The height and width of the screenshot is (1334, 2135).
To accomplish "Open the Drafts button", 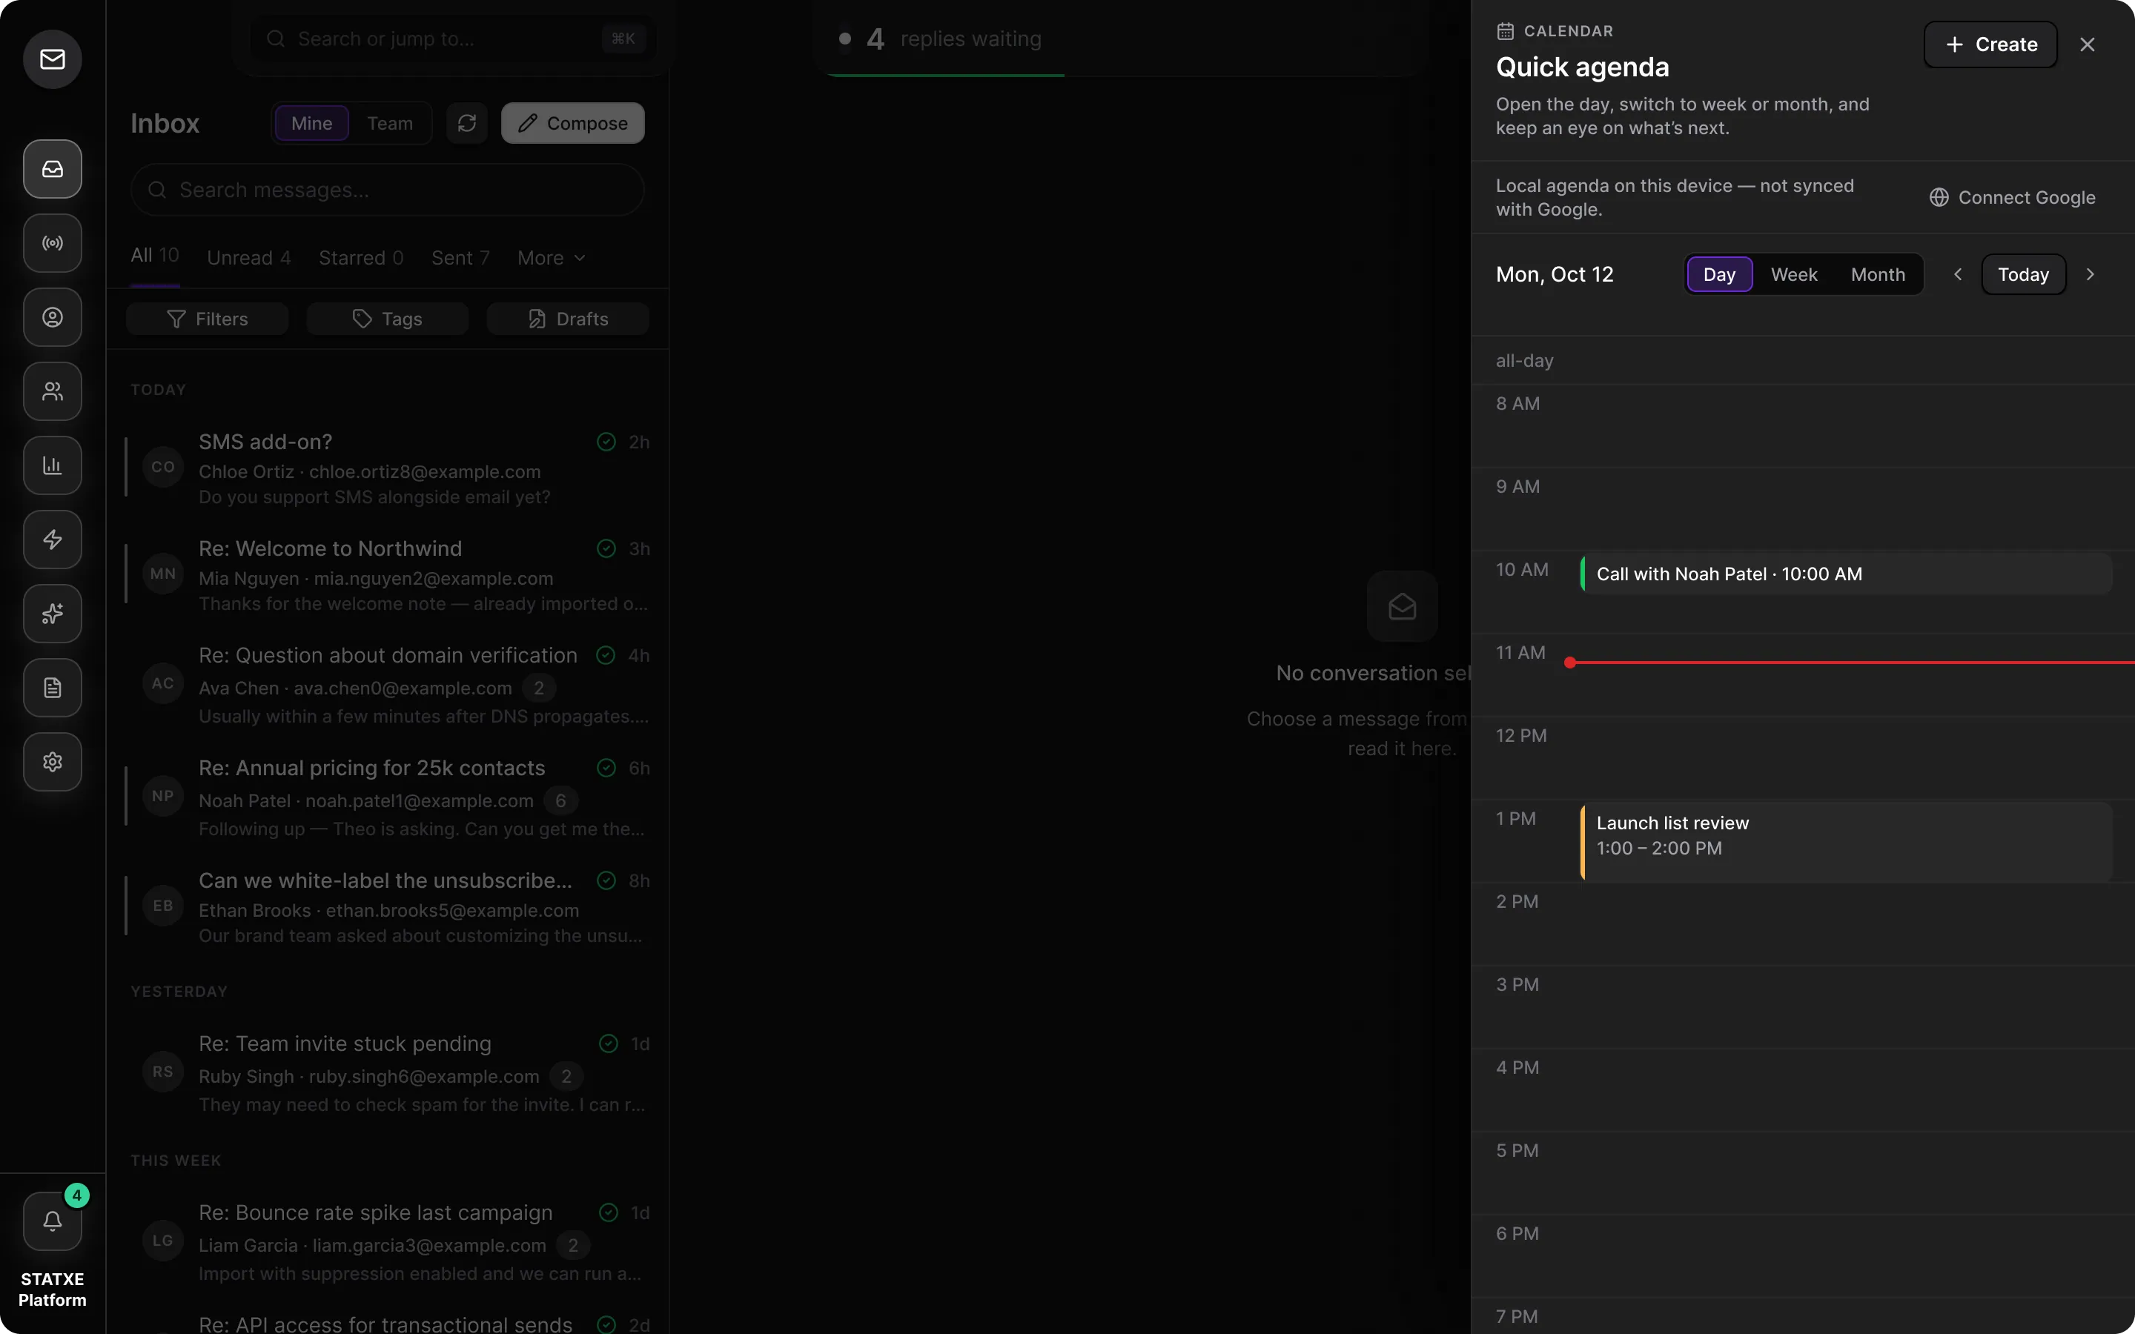I will [x=568, y=319].
